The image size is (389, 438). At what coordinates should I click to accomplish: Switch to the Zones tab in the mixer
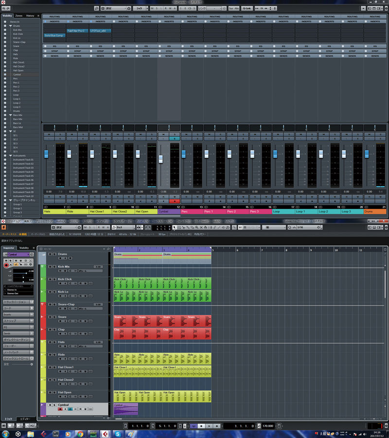tap(18, 16)
